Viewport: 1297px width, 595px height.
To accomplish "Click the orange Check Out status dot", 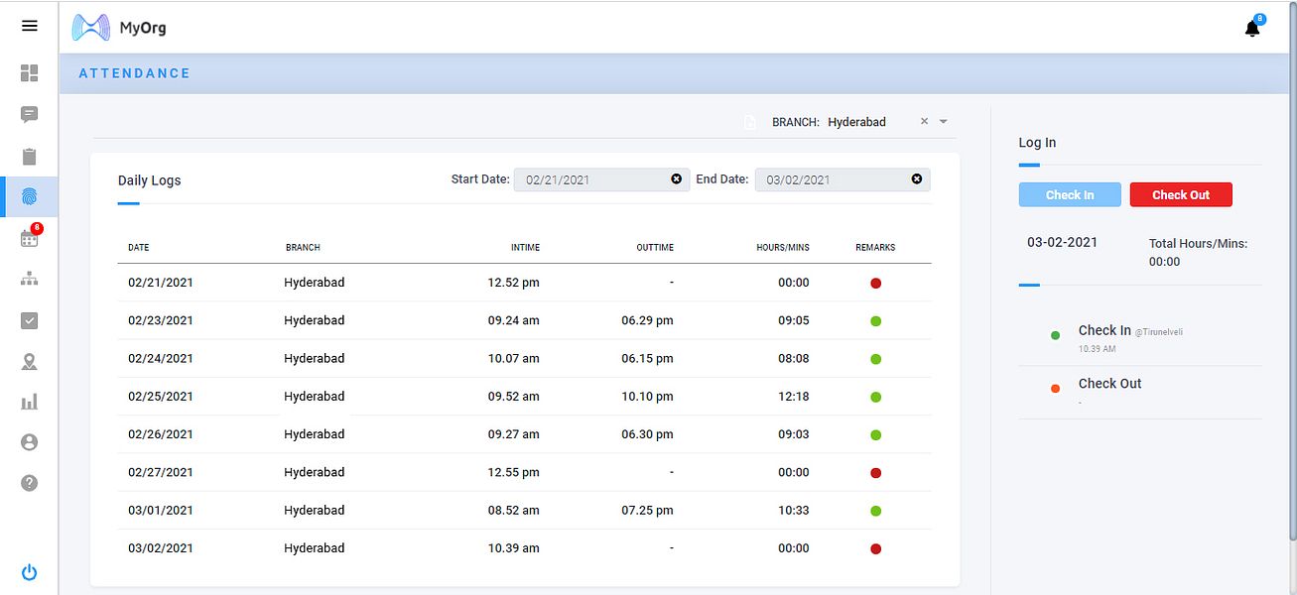I will 1055,389.
